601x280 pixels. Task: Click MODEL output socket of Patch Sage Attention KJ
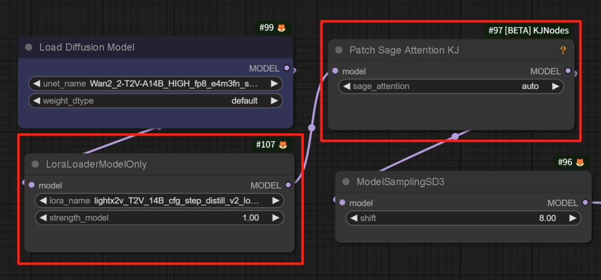[568, 71]
